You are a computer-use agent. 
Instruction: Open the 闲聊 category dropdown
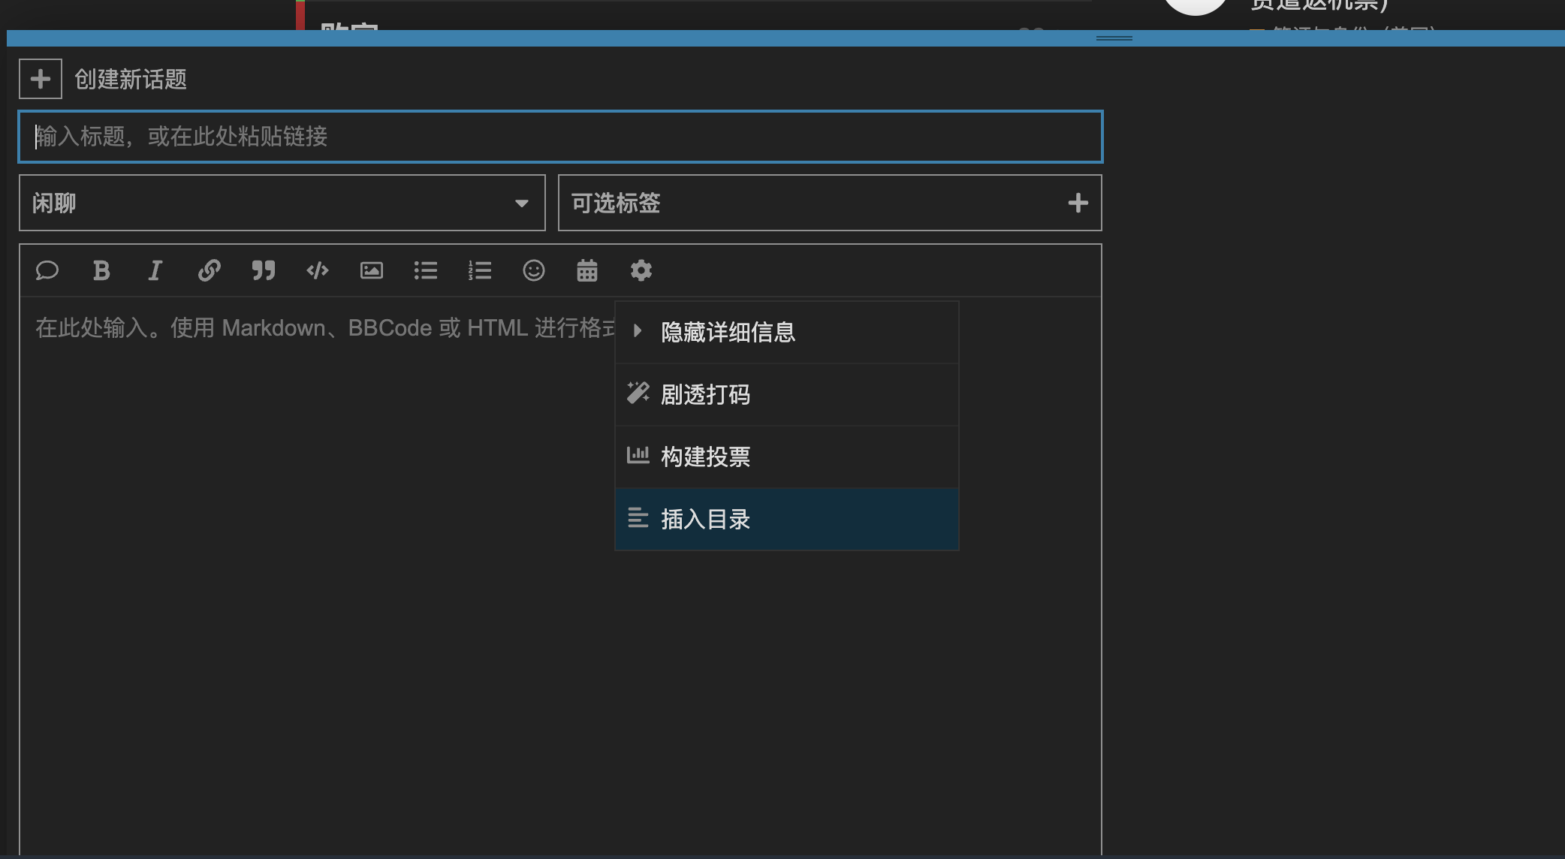282,203
